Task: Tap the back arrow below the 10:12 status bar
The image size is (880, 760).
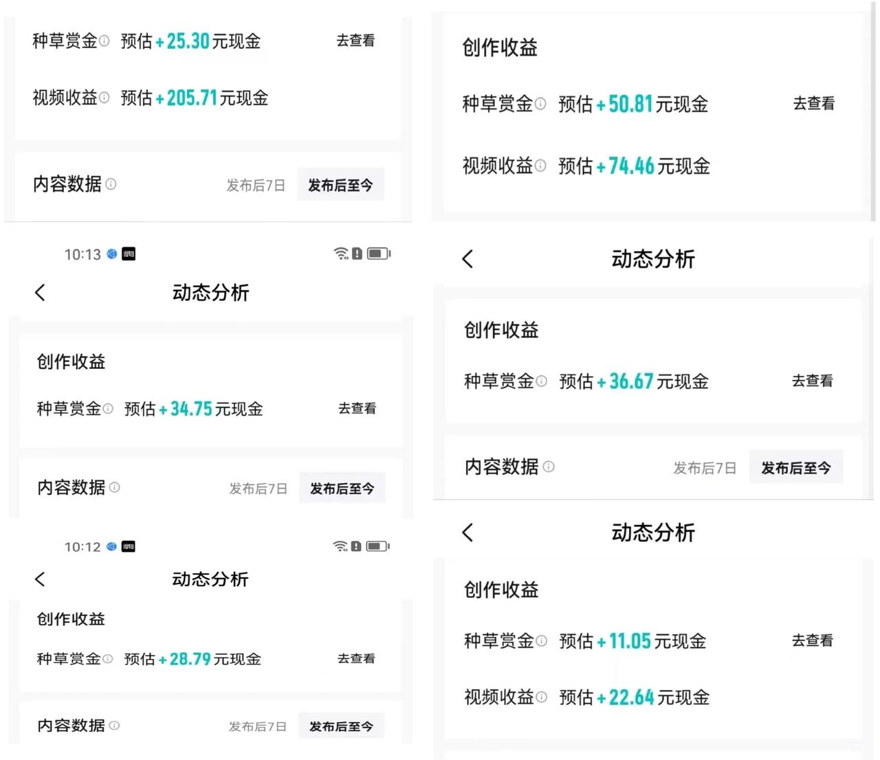Action: [x=41, y=579]
